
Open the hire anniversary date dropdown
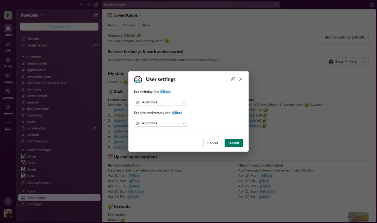click(x=160, y=123)
